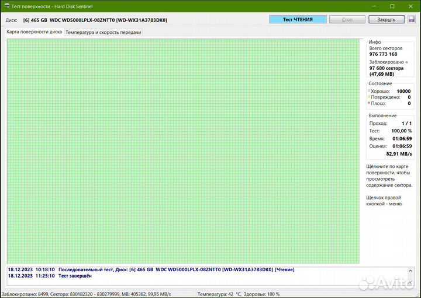This screenshot has height=298, width=421.
Task: Click the transfer speed '82,91 MB/s'
Action: pyautogui.click(x=399, y=154)
